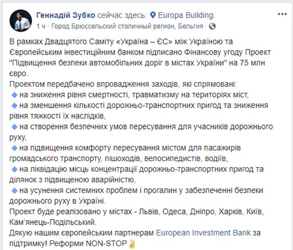The width and height of the screenshot is (293, 250).
Task: Open the Геннадій Зубко profile name link
Action: (x=66, y=15)
